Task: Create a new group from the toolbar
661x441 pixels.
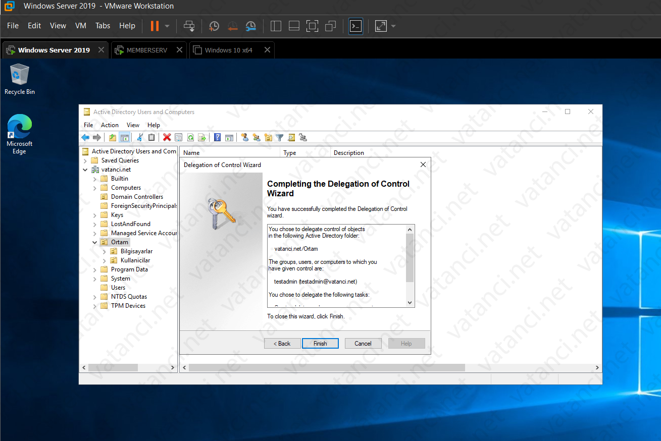Action: coord(257,137)
